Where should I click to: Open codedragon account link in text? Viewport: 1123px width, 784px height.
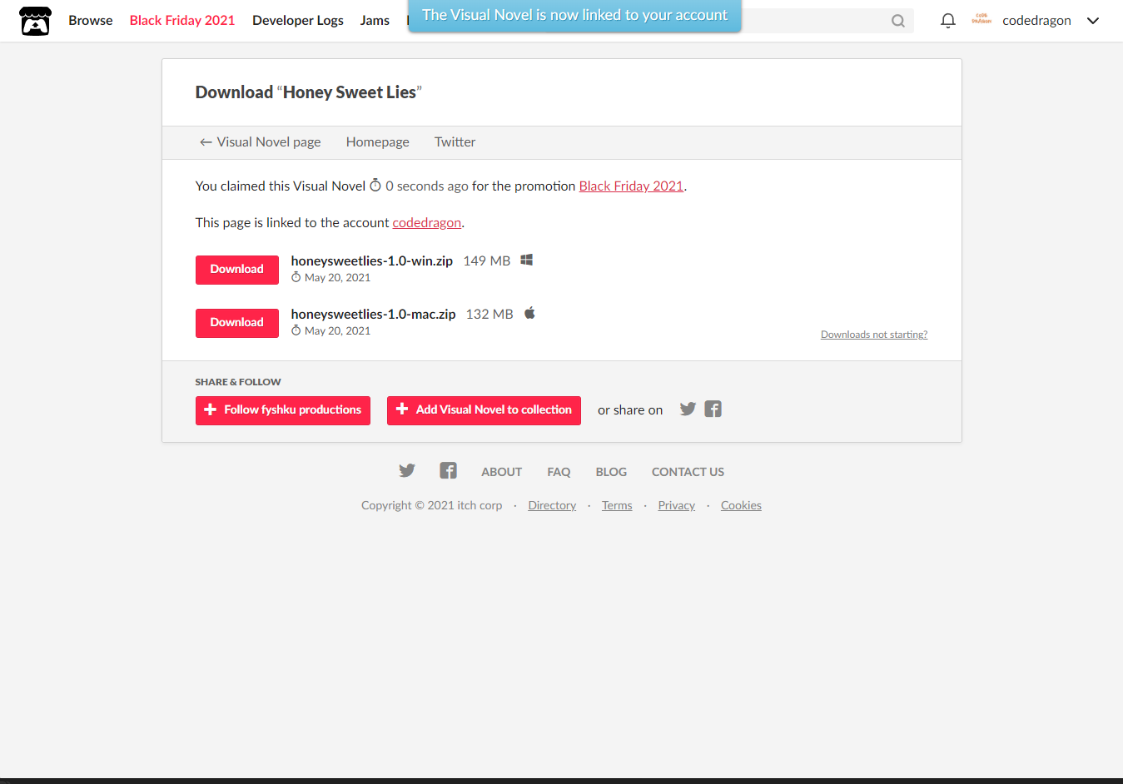click(427, 223)
